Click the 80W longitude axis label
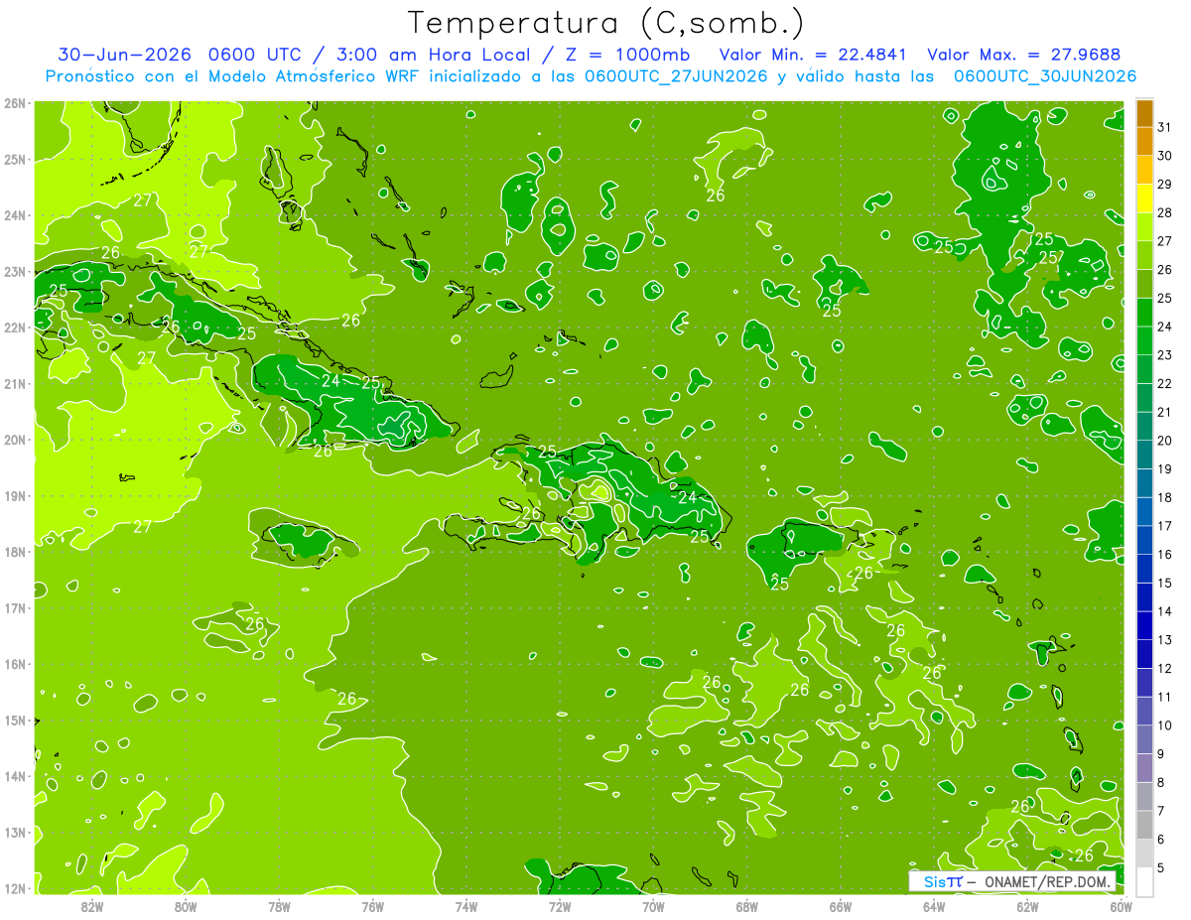Screen dimensions: 1191x920 point(186,906)
